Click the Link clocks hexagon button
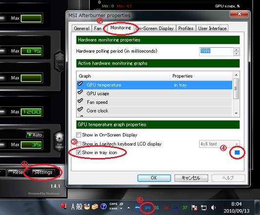The image size is (260, 215). pos(60,61)
